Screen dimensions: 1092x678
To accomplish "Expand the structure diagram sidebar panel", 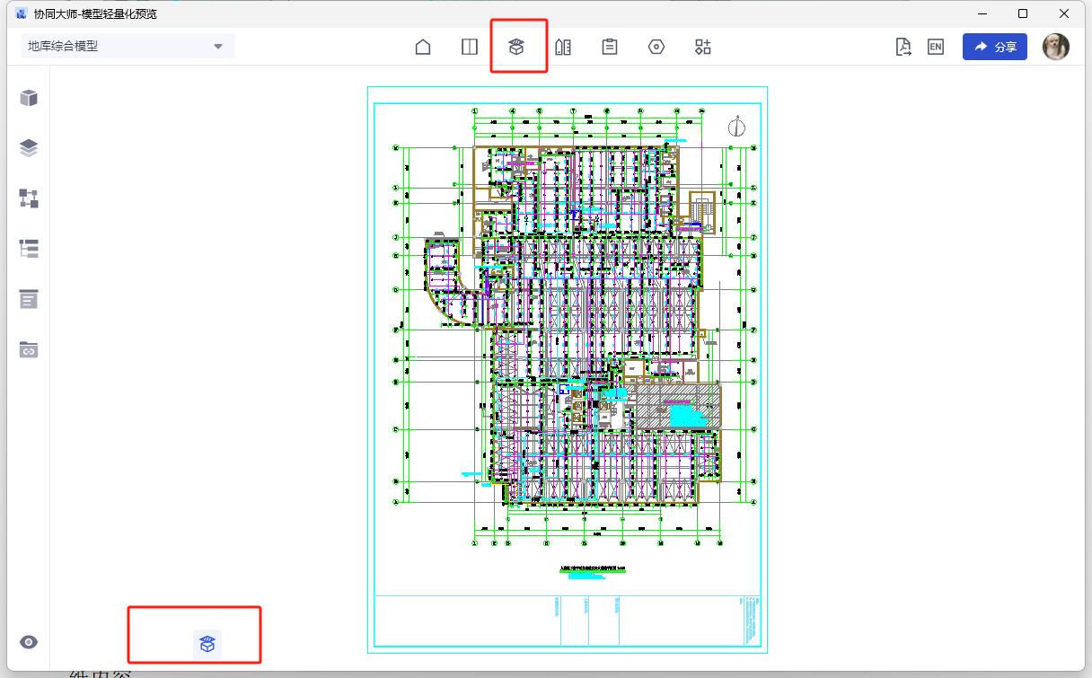I will [29, 198].
